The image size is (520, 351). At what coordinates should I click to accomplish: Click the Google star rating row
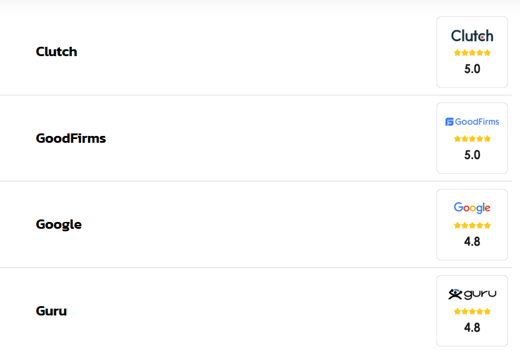tap(472, 225)
